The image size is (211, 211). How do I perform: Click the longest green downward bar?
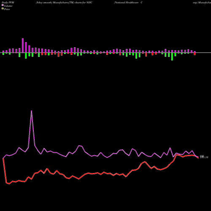point(172,57)
